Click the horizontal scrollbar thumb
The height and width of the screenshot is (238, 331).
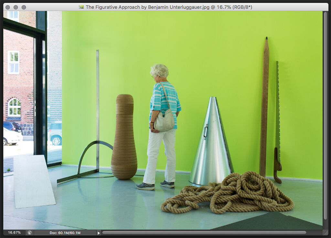(204, 233)
